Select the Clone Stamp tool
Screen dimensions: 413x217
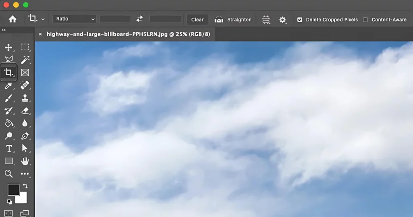pyautogui.click(x=25, y=98)
